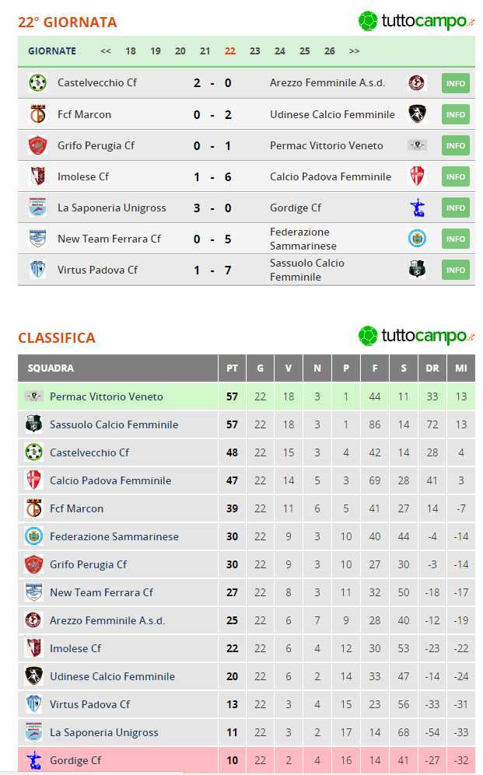The width and height of the screenshot is (483, 775).
Task: Select giornata 18 in the navigation
Action: pos(131,50)
